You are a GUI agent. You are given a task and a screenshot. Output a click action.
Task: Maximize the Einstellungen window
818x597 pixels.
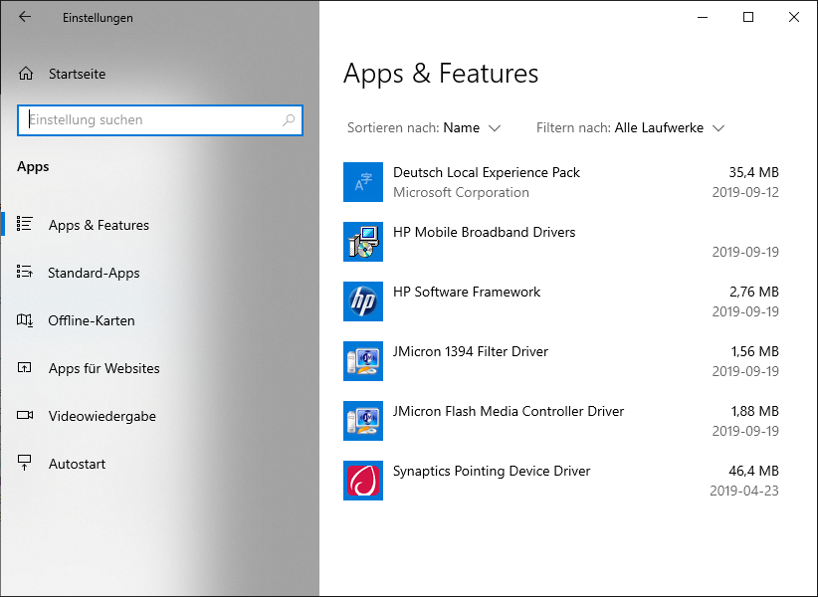point(748,17)
